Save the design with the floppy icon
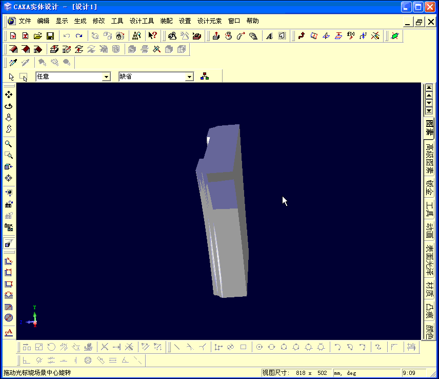 click(x=50, y=36)
